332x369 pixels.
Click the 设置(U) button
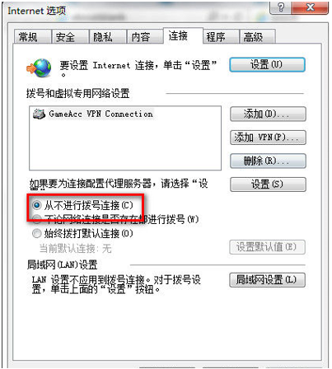pyautogui.click(x=267, y=65)
